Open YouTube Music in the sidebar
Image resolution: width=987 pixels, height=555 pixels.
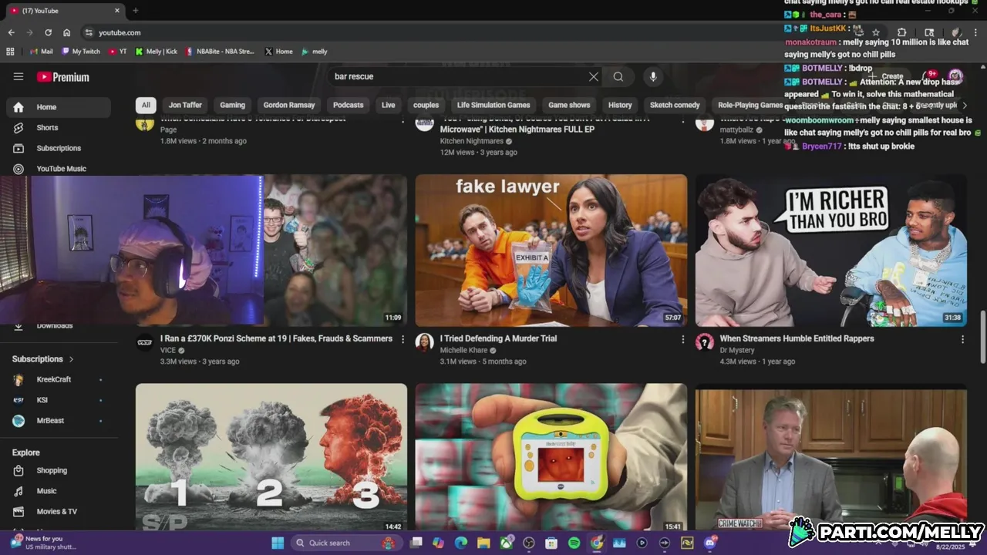point(58,169)
